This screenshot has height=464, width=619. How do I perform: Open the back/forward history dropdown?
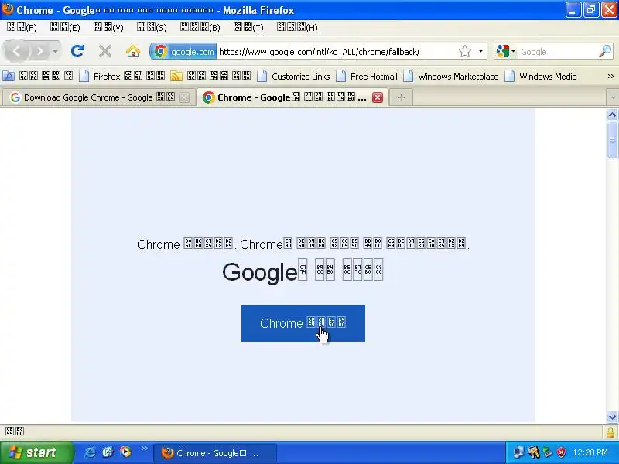coord(55,51)
